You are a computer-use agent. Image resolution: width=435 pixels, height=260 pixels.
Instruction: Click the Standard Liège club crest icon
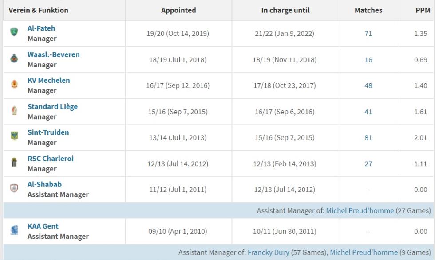tap(14, 110)
